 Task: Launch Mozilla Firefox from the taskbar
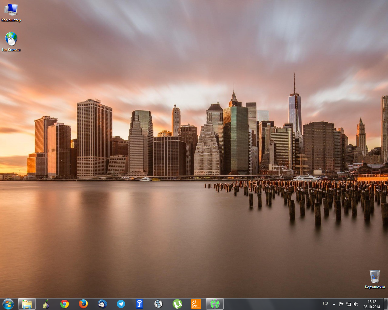coord(83,304)
